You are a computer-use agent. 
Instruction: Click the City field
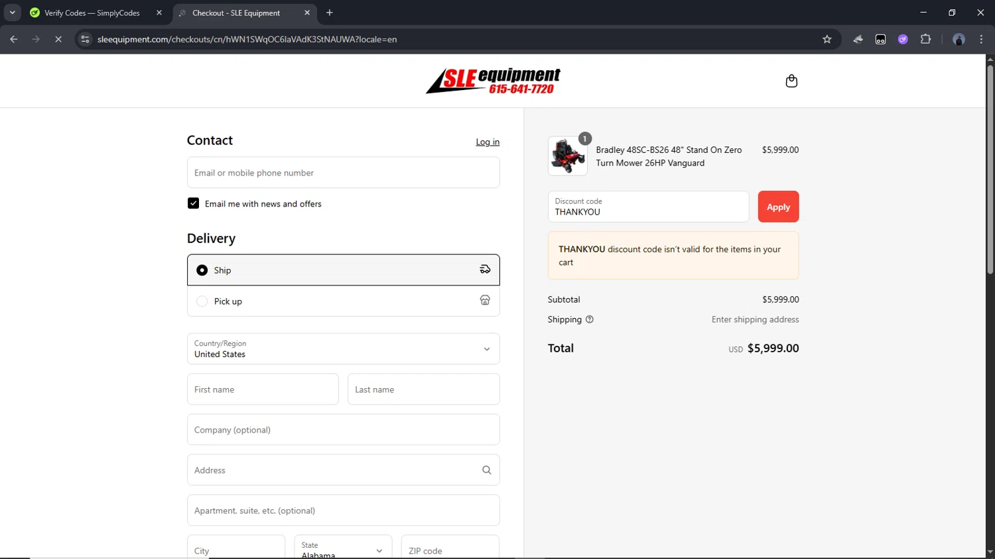(236, 547)
